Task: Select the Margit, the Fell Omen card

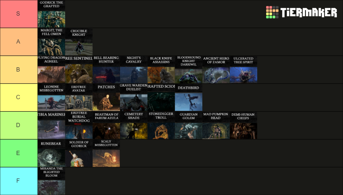Action: click(51, 42)
